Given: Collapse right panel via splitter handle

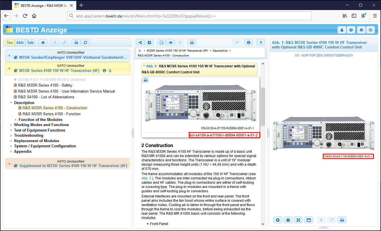Looking at the screenshot, I should pos(268,133).
